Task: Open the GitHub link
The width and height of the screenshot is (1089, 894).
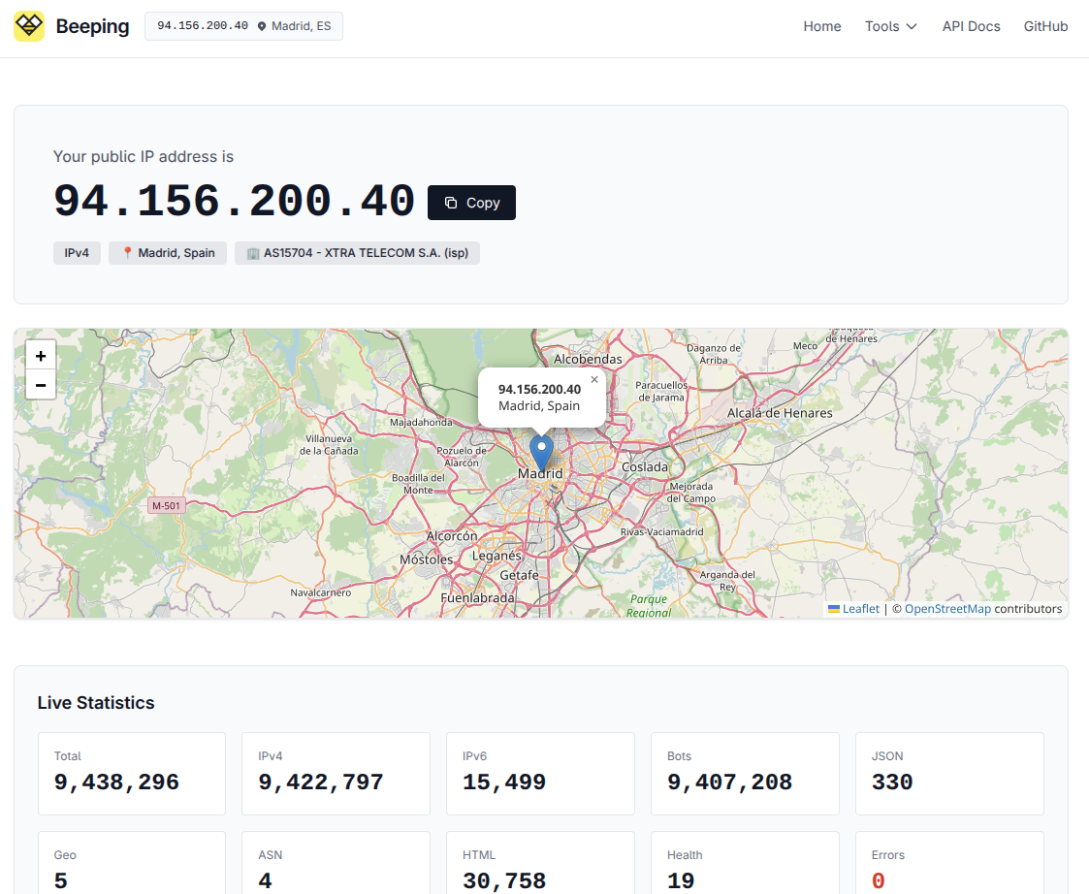Action: click(1044, 26)
